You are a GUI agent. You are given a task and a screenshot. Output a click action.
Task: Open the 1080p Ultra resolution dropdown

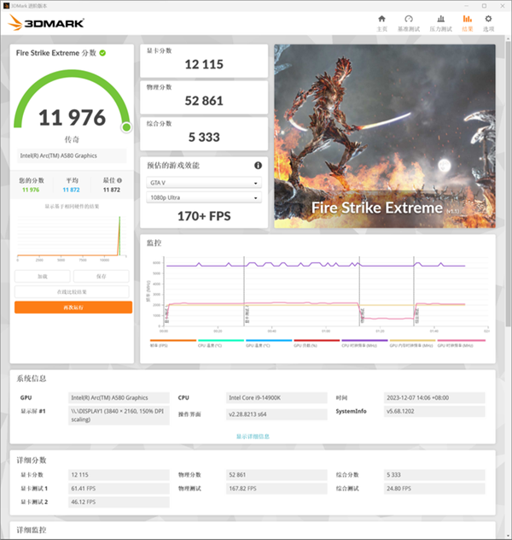click(x=203, y=198)
